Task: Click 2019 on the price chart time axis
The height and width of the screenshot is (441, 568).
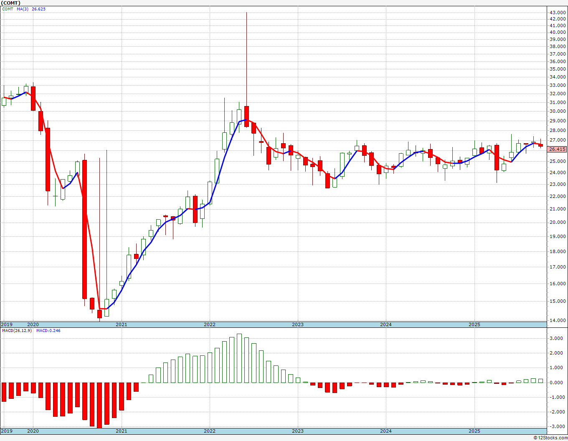Action: 7,324
